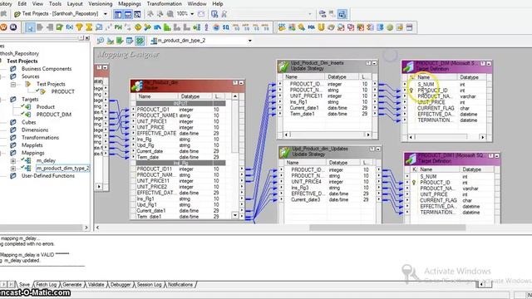The image size is (532, 299).
Task: Click first icon left of mapping name dropdown
Action: (101, 41)
